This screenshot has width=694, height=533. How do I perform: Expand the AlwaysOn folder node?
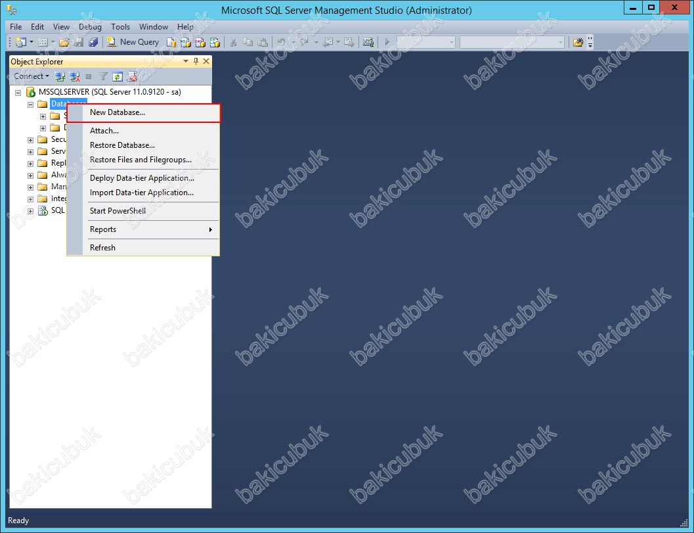31,175
